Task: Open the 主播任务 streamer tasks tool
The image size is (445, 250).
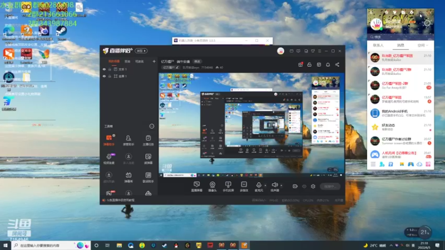Action: tap(148, 140)
